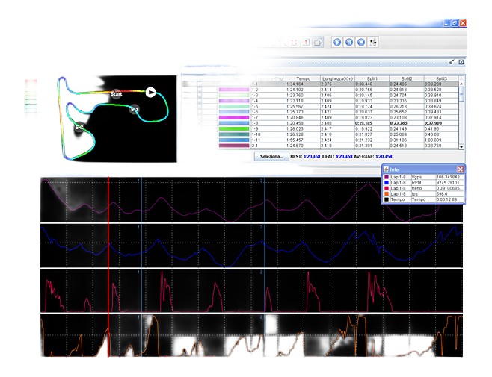The height and width of the screenshot is (377, 492).
Task: Click the blue play button in the toolbar
Action: click(336, 42)
